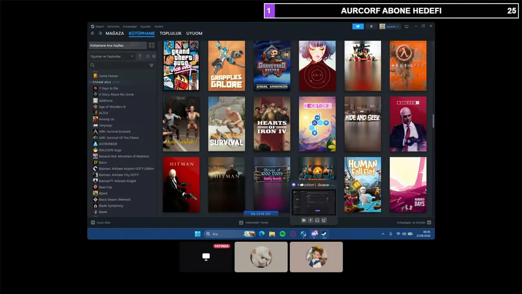Open the advanced filter options icon
Screen dimensions: 522x294
click(151, 65)
